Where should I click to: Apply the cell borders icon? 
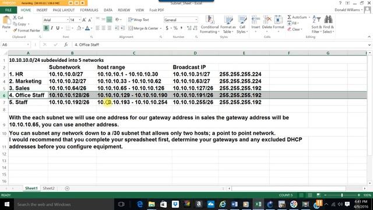click(68, 28)
